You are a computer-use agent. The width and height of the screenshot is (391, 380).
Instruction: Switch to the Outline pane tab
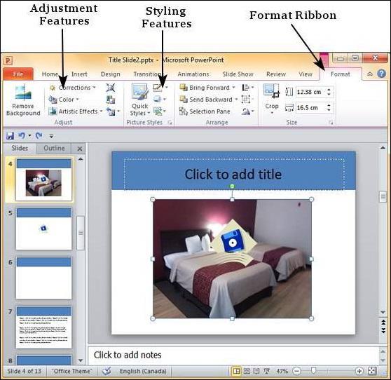[54, 148]
